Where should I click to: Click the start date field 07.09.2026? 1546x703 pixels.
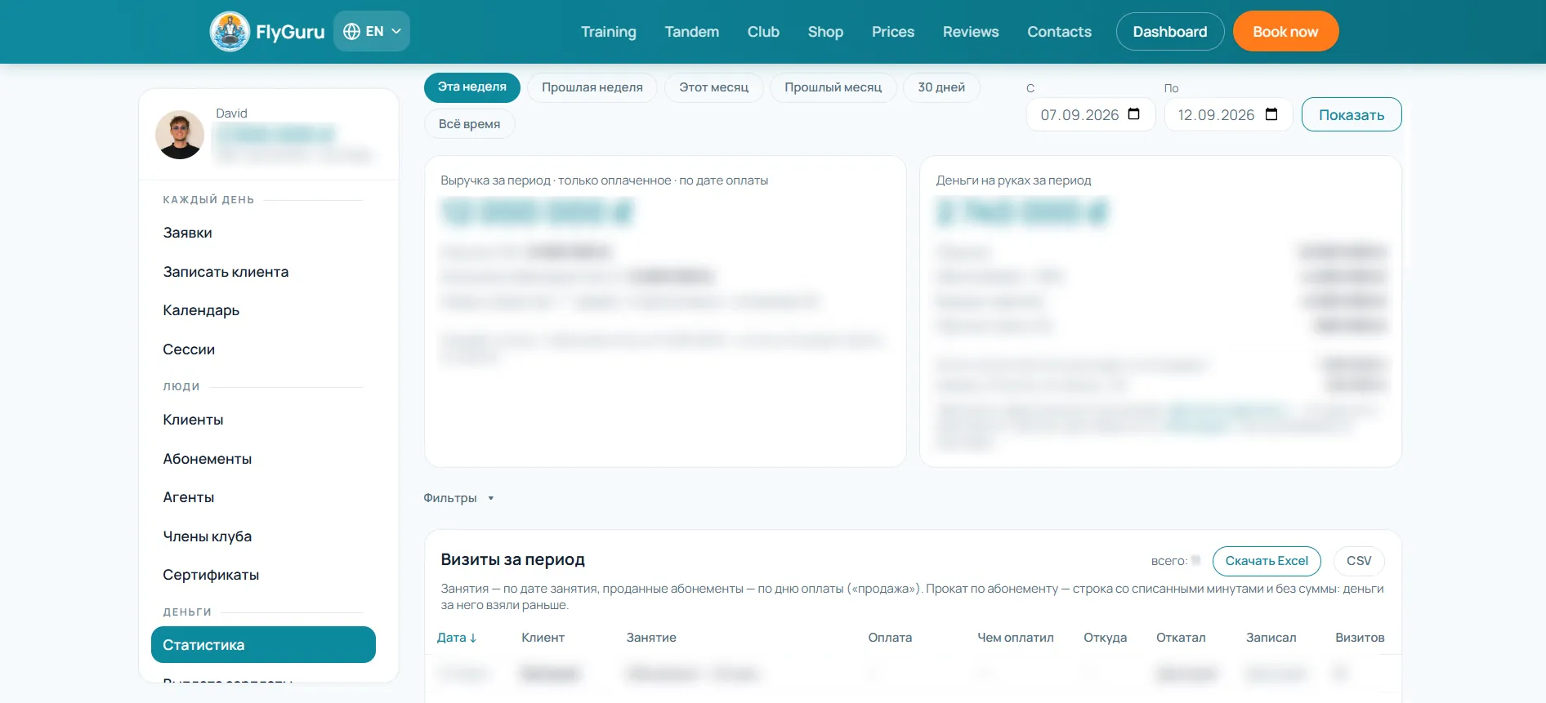tap(1091, 114)
